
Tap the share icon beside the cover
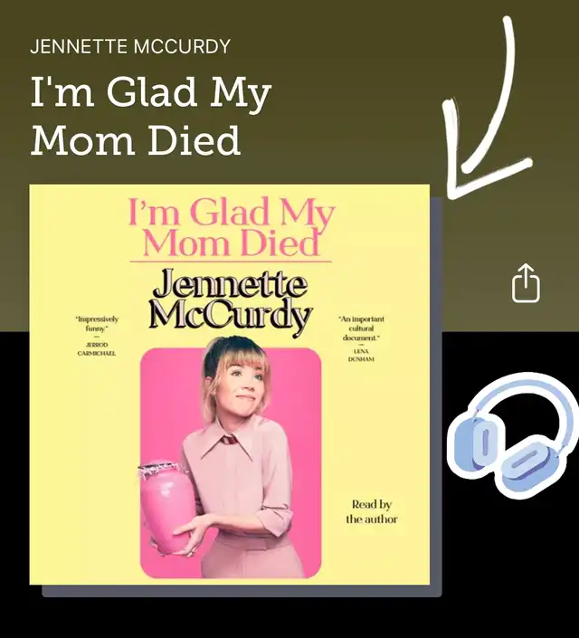click(526, 283)
